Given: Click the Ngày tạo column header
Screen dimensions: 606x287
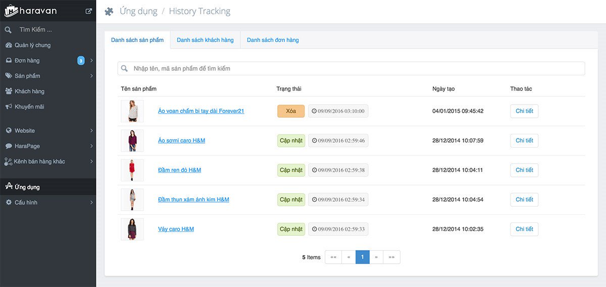Looking at the screenshot, I should click(x=443, y=89).
